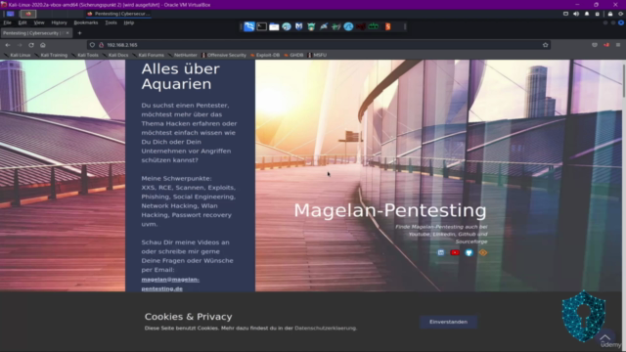Launch the orange Burp Suite panel icon

(387, 26)
